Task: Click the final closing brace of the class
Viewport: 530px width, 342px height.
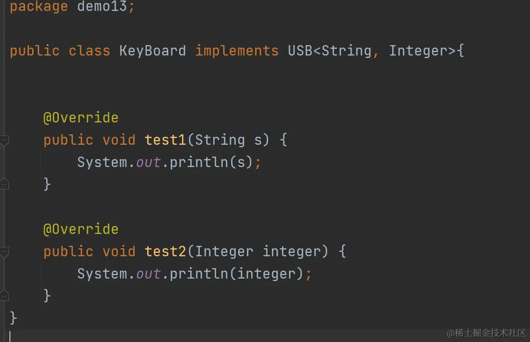Action: pos(14,317)
